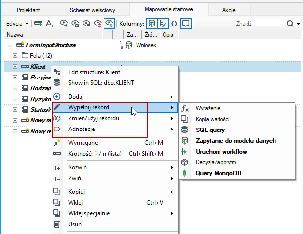Choose Show in SQL: dbo.KLIENT
This screenshot has height=234, width=303.
point(115,83)
